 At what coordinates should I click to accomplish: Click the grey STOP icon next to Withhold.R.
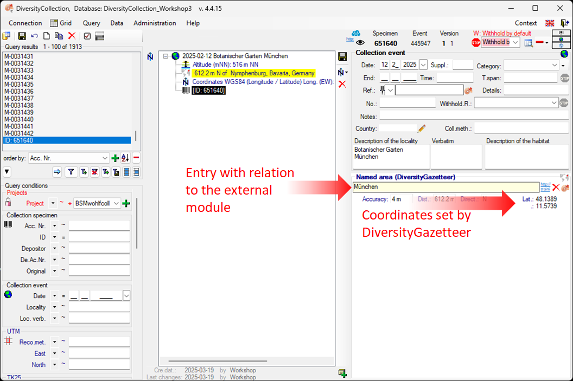tap(564, 104)
